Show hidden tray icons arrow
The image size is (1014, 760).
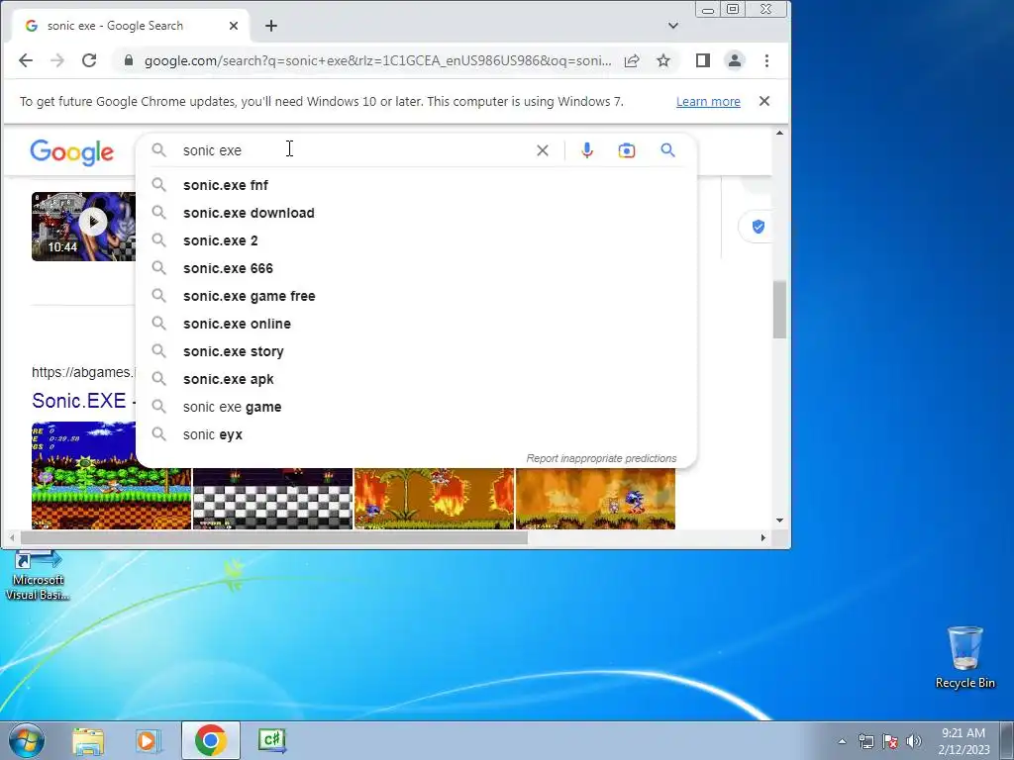842,741
